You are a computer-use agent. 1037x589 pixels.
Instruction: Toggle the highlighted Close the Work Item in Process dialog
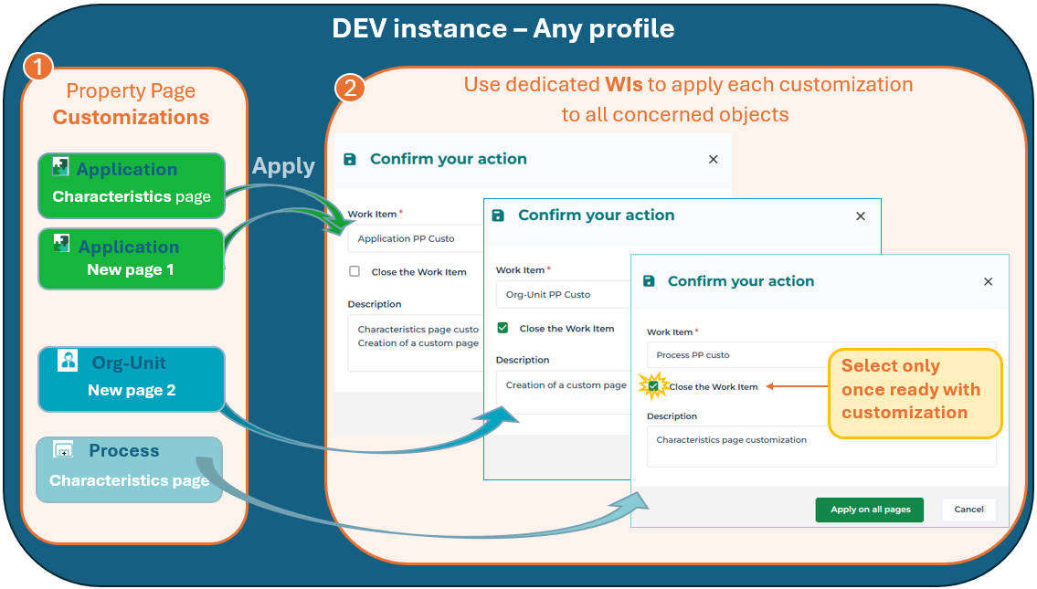pyautogui.click(x=653, y=386)
